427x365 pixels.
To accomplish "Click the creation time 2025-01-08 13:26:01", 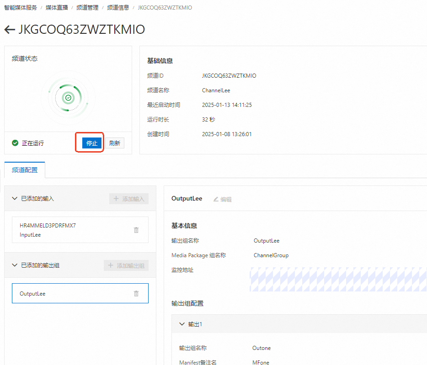I will point(227,134).
